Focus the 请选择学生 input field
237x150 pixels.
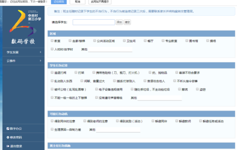(x=94, y=22)
